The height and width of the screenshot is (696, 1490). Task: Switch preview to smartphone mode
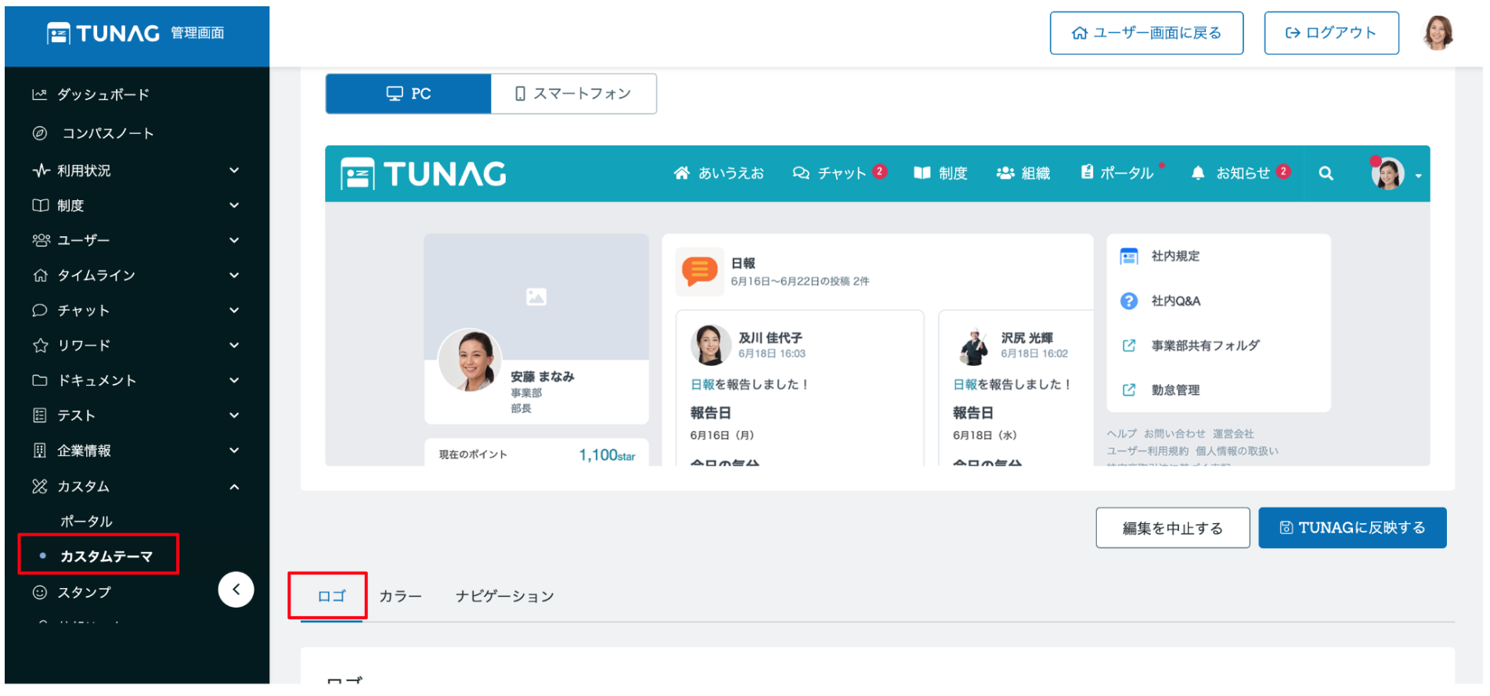[x=573, y=94]
